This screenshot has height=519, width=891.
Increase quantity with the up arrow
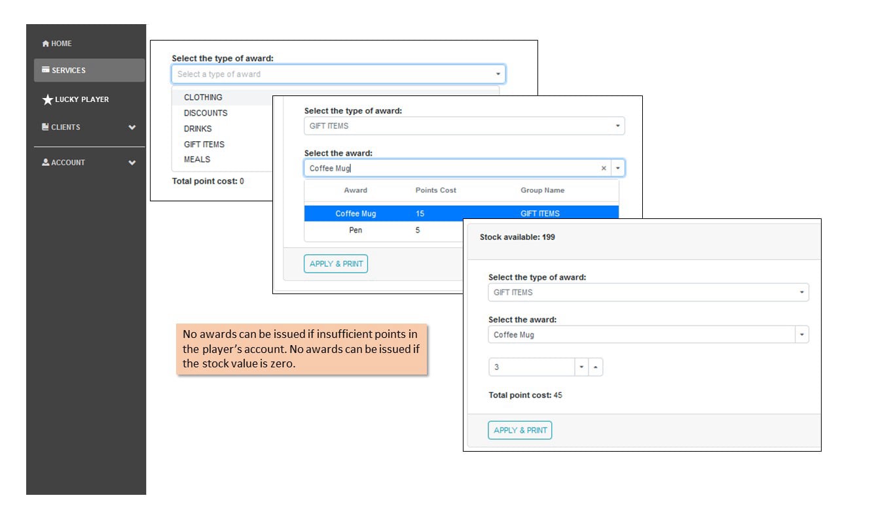coord(595,367)
